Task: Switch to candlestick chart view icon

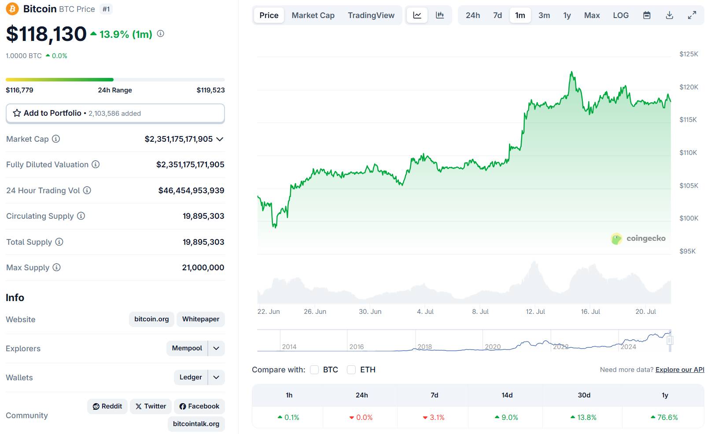Action: [440, 15]
